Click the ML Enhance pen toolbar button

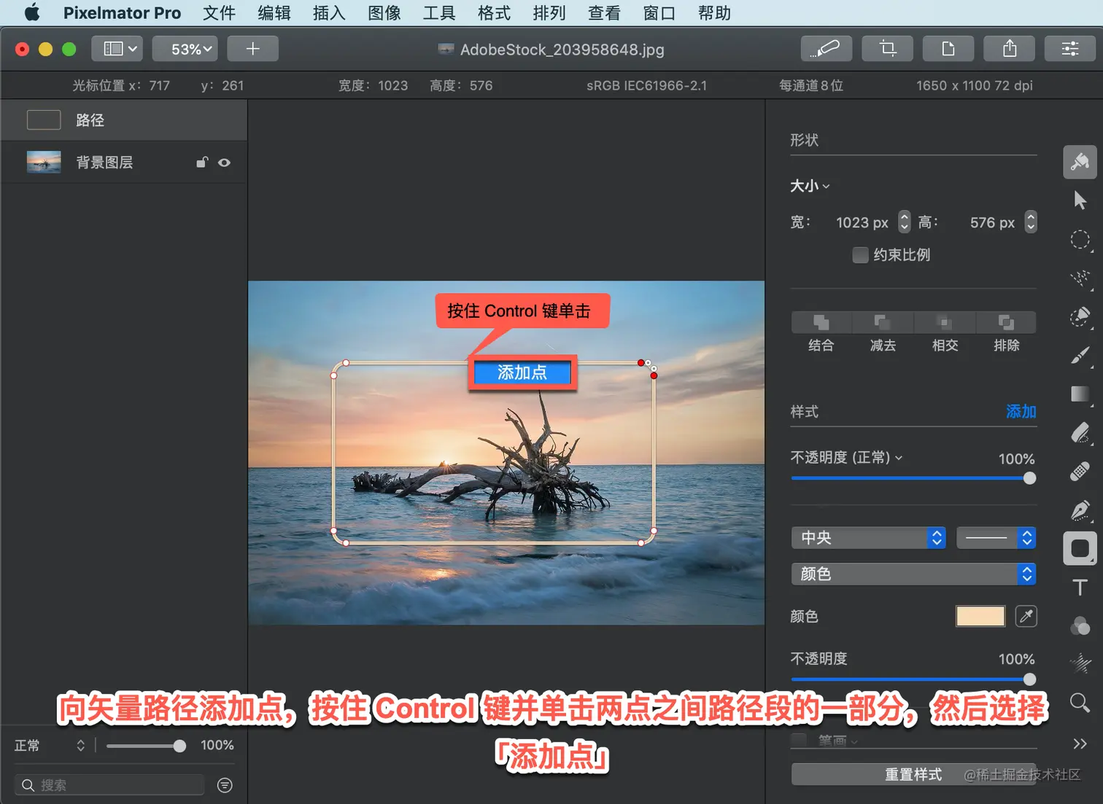click(x=827, y=49)
